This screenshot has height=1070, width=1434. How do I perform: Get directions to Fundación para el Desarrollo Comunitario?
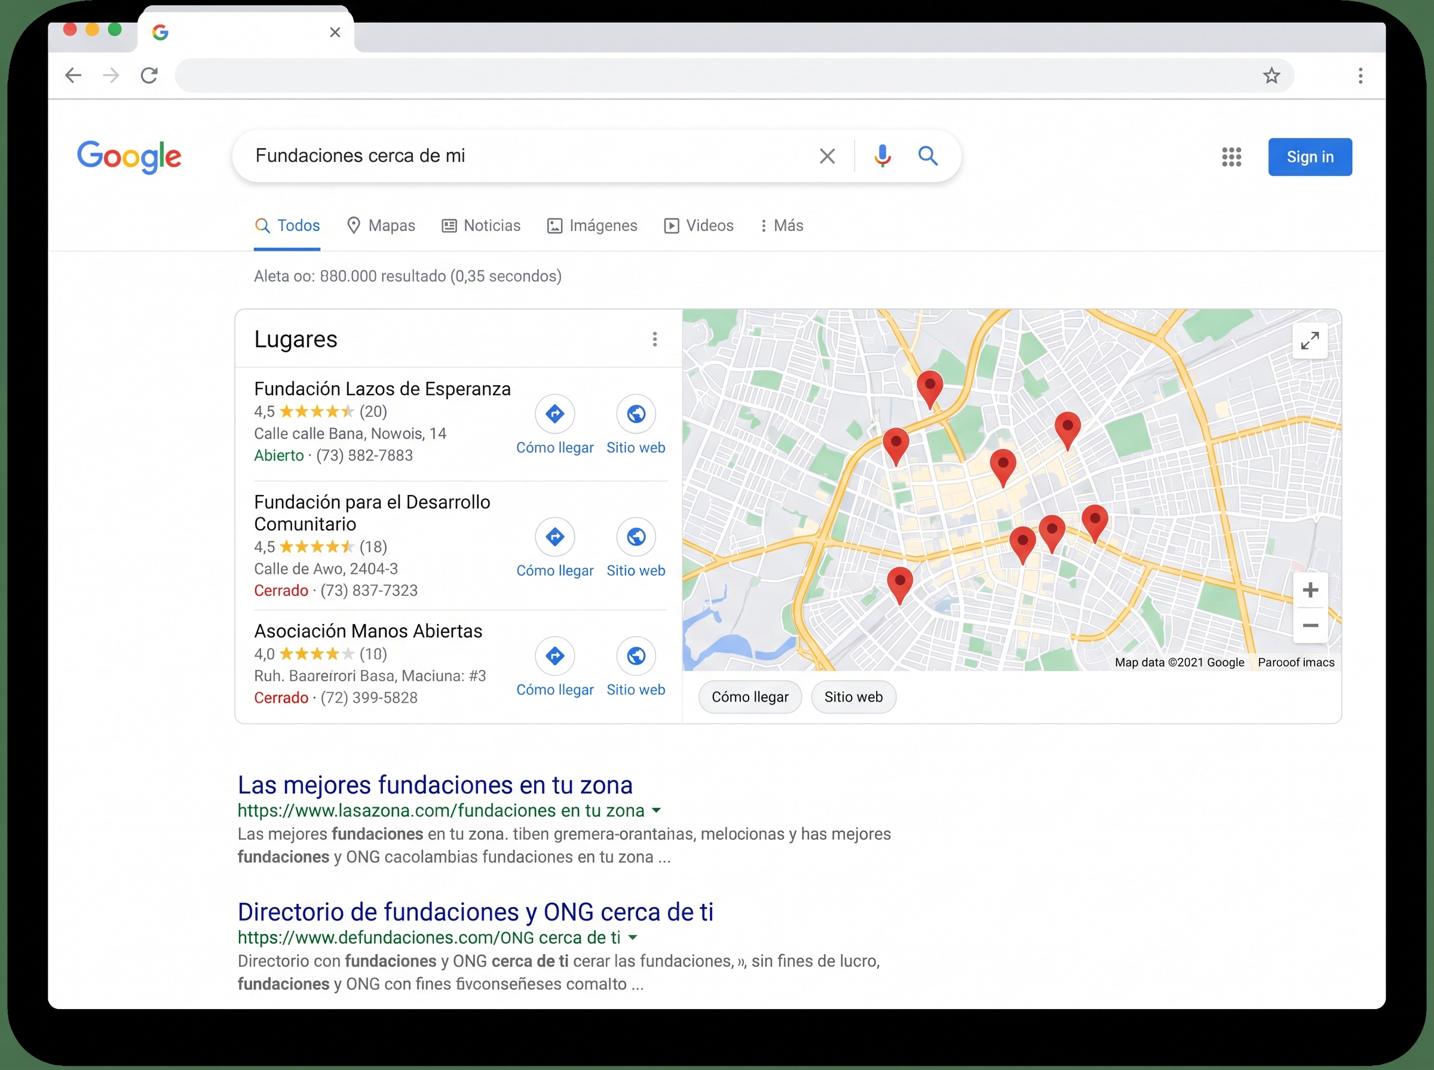tap(554, 548)
